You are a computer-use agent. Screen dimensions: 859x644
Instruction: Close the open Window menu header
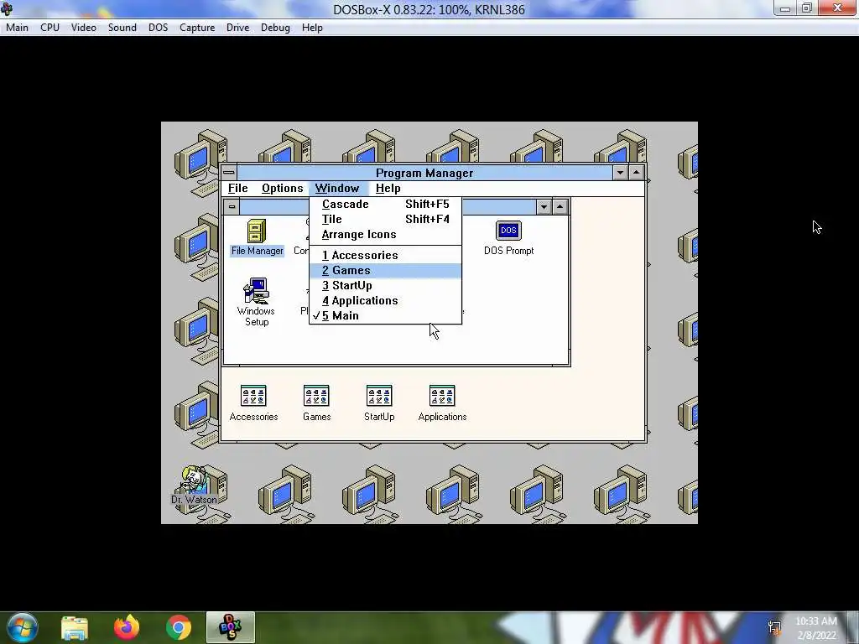coord(337,189)
